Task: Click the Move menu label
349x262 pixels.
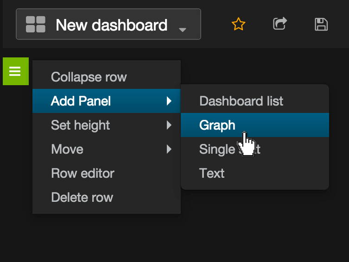Action: point(67,149)
